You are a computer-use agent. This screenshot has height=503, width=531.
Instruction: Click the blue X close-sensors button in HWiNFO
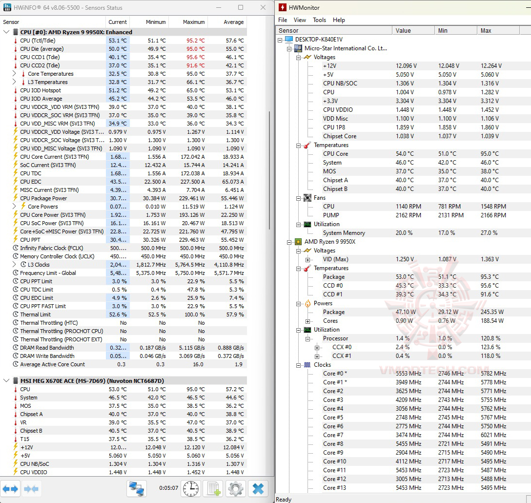(x=258, y=489)
